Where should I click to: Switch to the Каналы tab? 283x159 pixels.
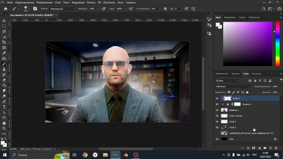236,74
